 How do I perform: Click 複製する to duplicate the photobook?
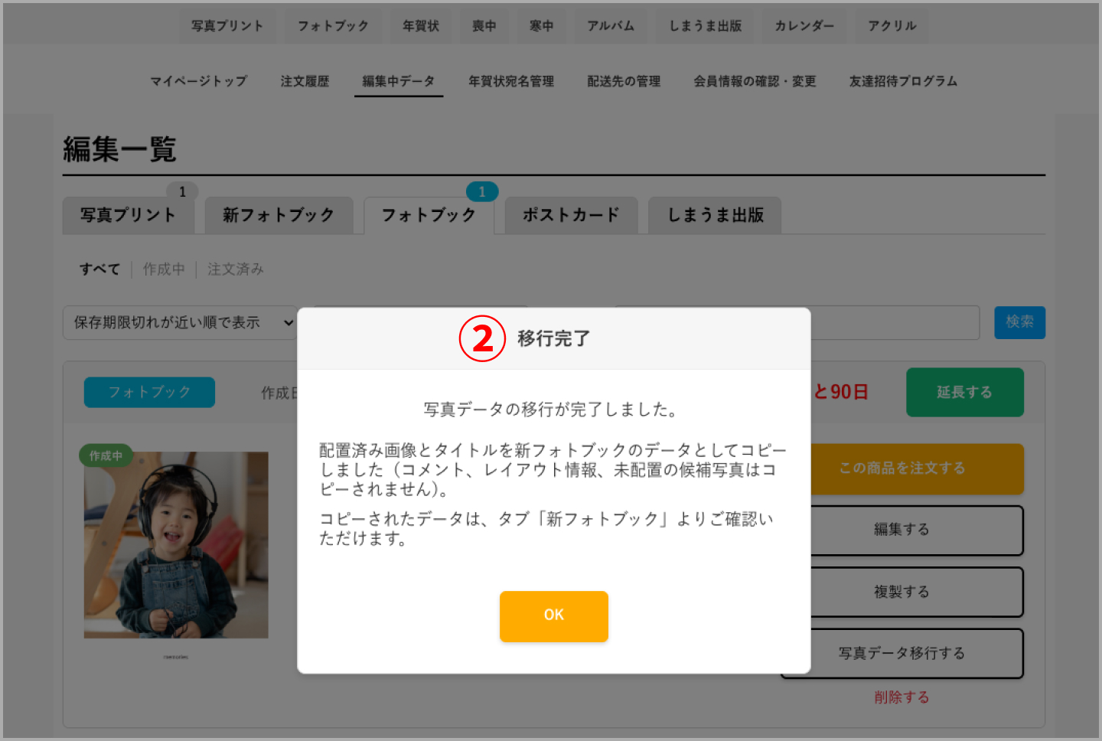pos(901,591)
